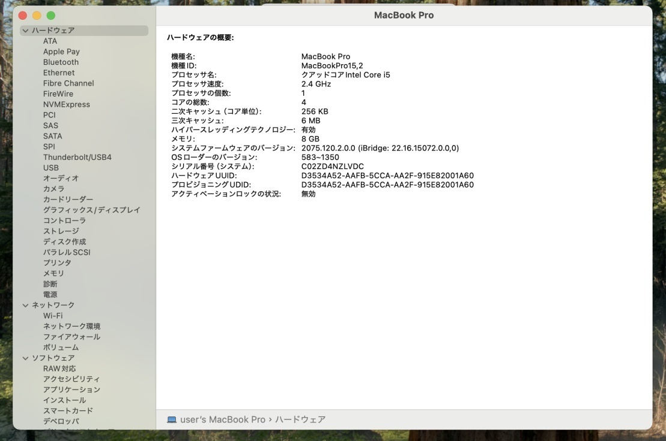The height and width of the screenshot is (441, 666).
Task: Select USB under ハードウェア
Action: click(50, 168)
